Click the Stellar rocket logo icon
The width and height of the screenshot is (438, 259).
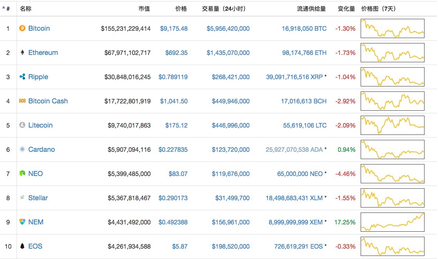22,198
